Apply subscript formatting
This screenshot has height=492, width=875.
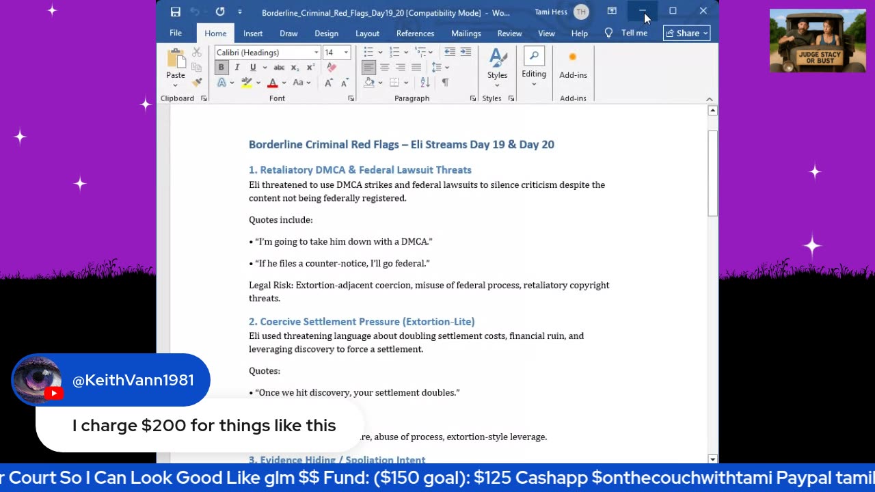[295, 67]
